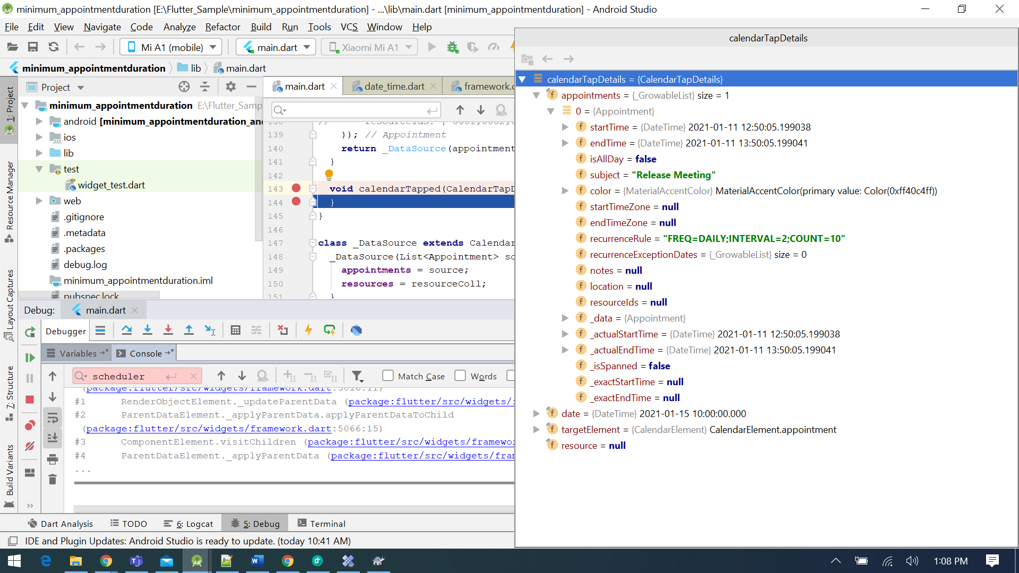
Task: Expand the color MaterialAccentColor node
Action: [565, 191]
